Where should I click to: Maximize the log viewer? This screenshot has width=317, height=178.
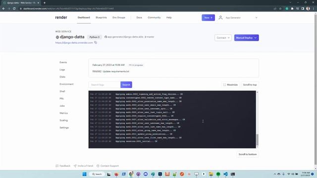[230, 85]
